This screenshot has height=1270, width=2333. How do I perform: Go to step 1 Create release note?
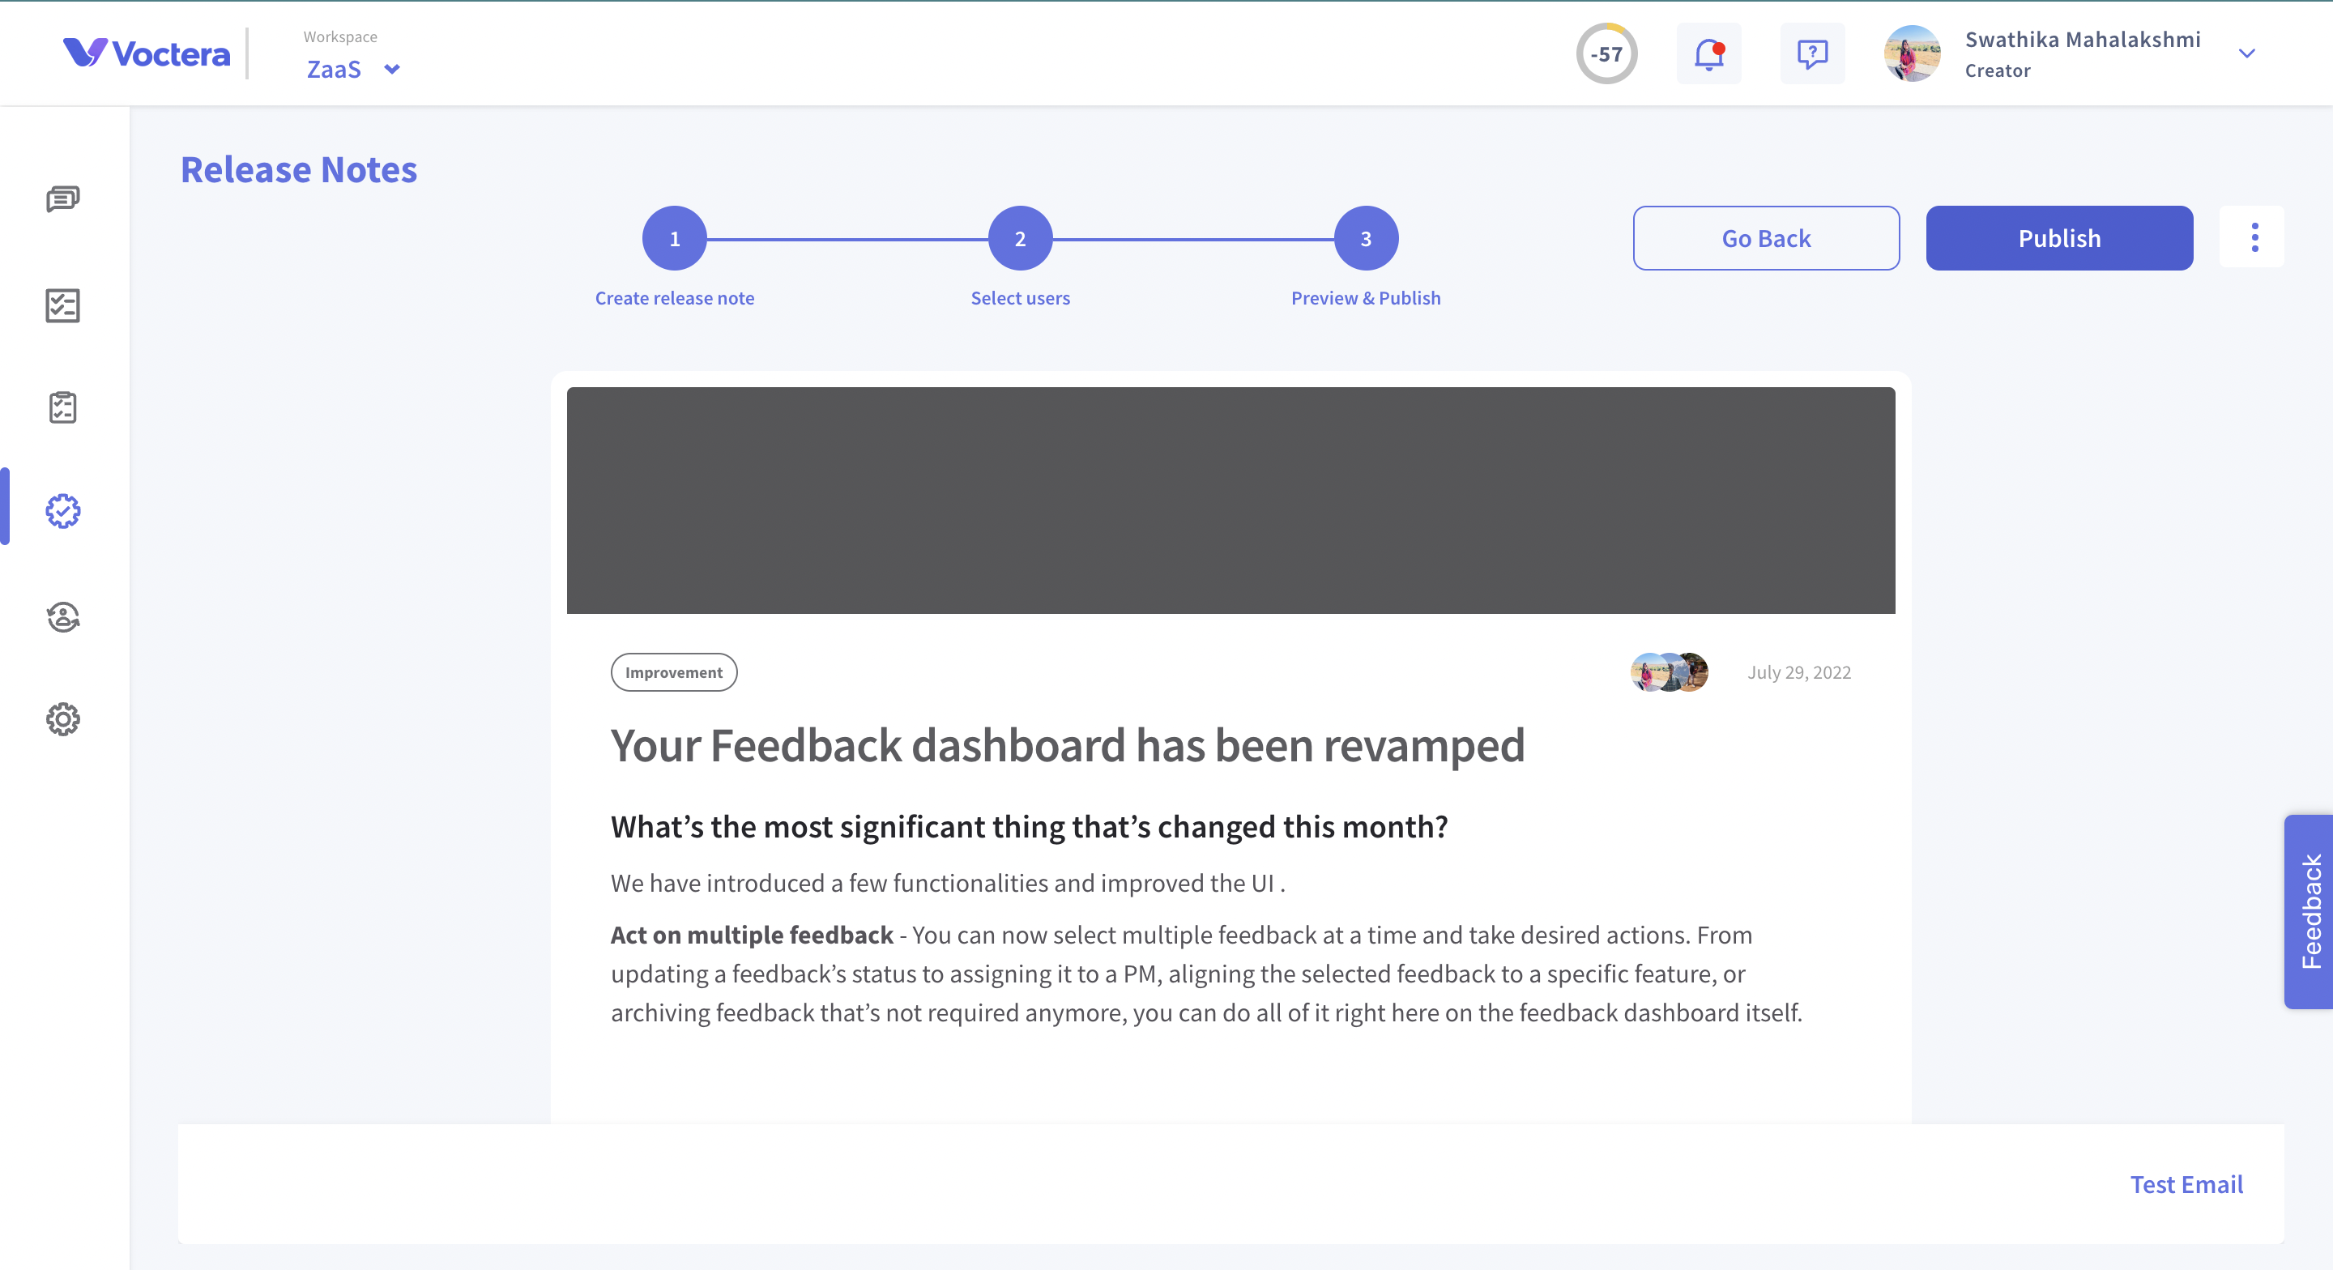tap(675, 238)
